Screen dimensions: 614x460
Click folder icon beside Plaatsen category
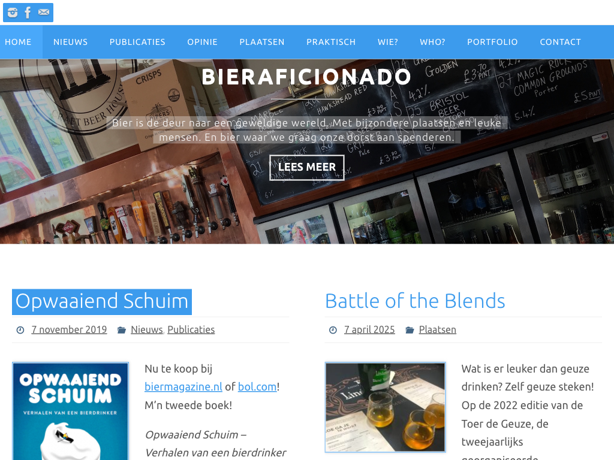click(410, 330)
